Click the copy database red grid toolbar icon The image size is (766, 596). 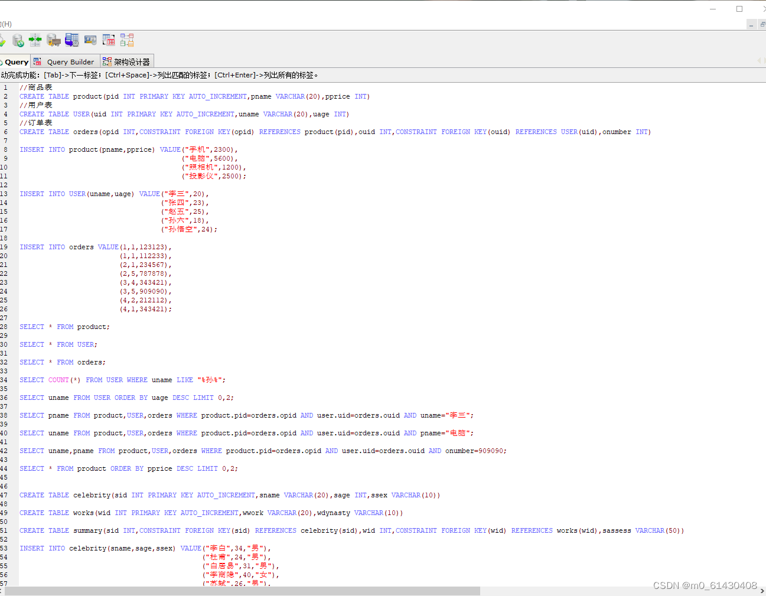[109, 40]
